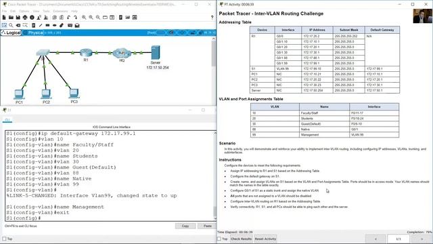Click the Help question mark icon
The width and height of the screenshot is (433, 244).
pyautogui.click(x=212, y=18)
